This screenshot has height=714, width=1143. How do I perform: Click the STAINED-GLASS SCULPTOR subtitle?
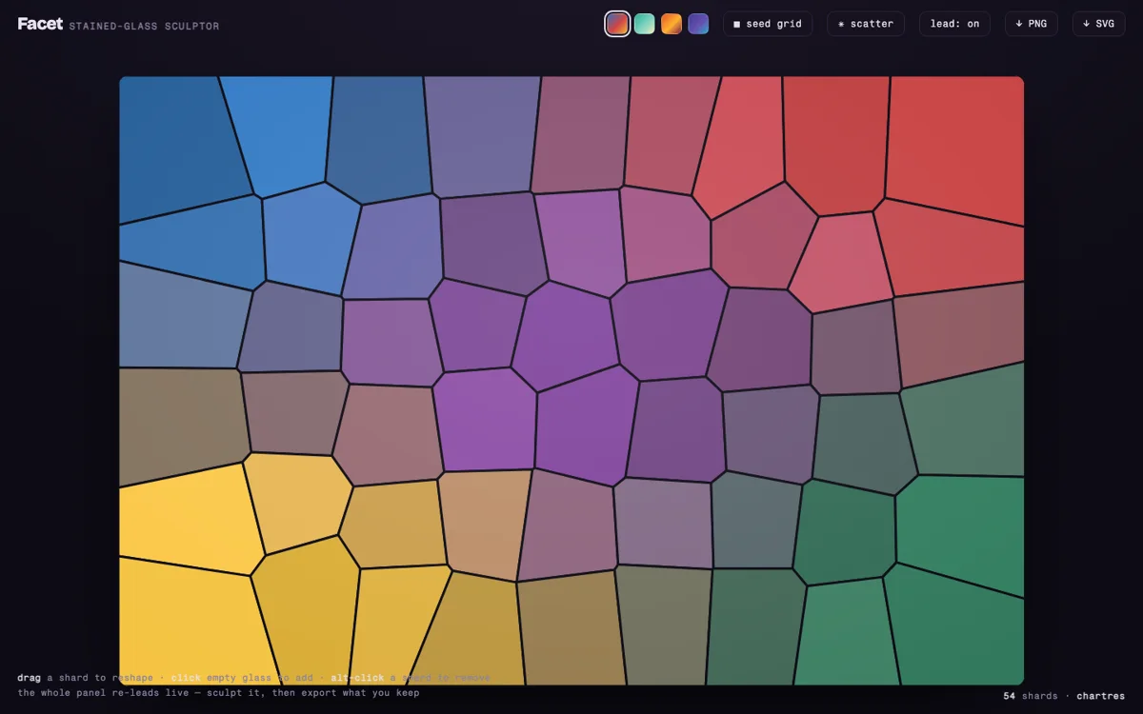point(144,27)
